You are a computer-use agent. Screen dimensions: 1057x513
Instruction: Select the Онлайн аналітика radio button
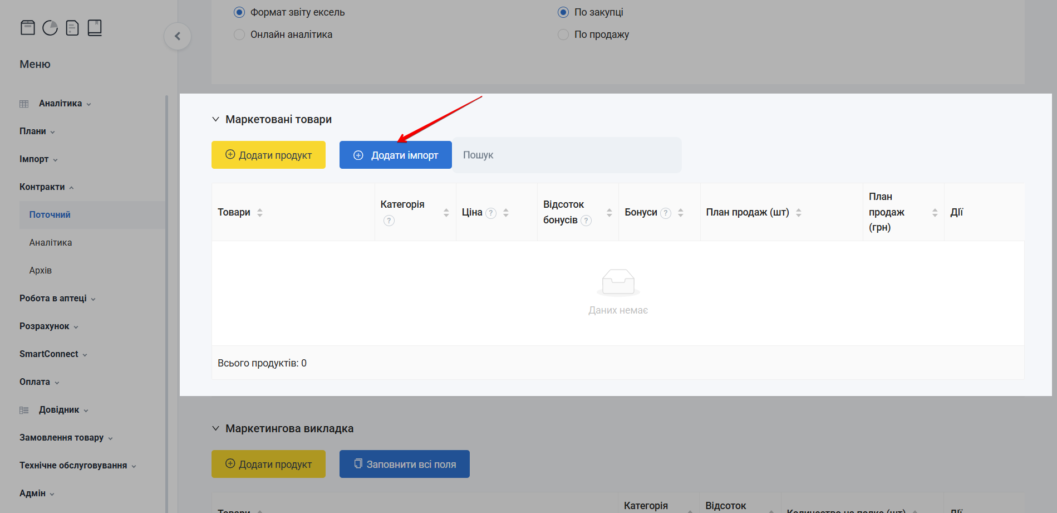click(239, 35)
